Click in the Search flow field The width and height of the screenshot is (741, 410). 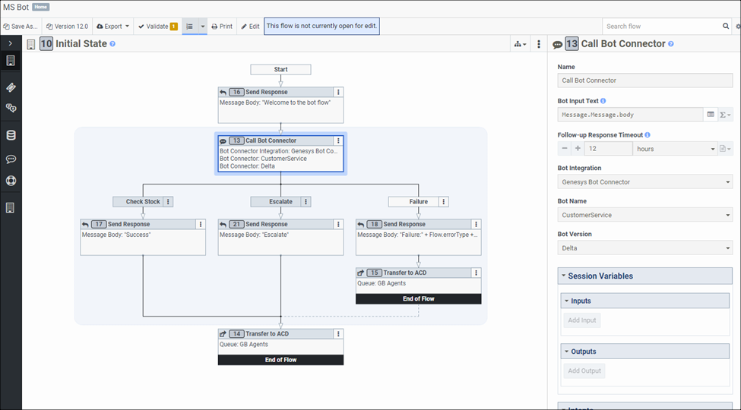pyautogui.click(x=661, y=27)
